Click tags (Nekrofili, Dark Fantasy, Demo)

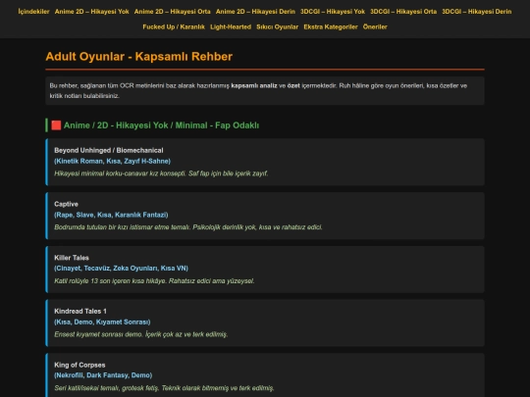coord(103,375)
